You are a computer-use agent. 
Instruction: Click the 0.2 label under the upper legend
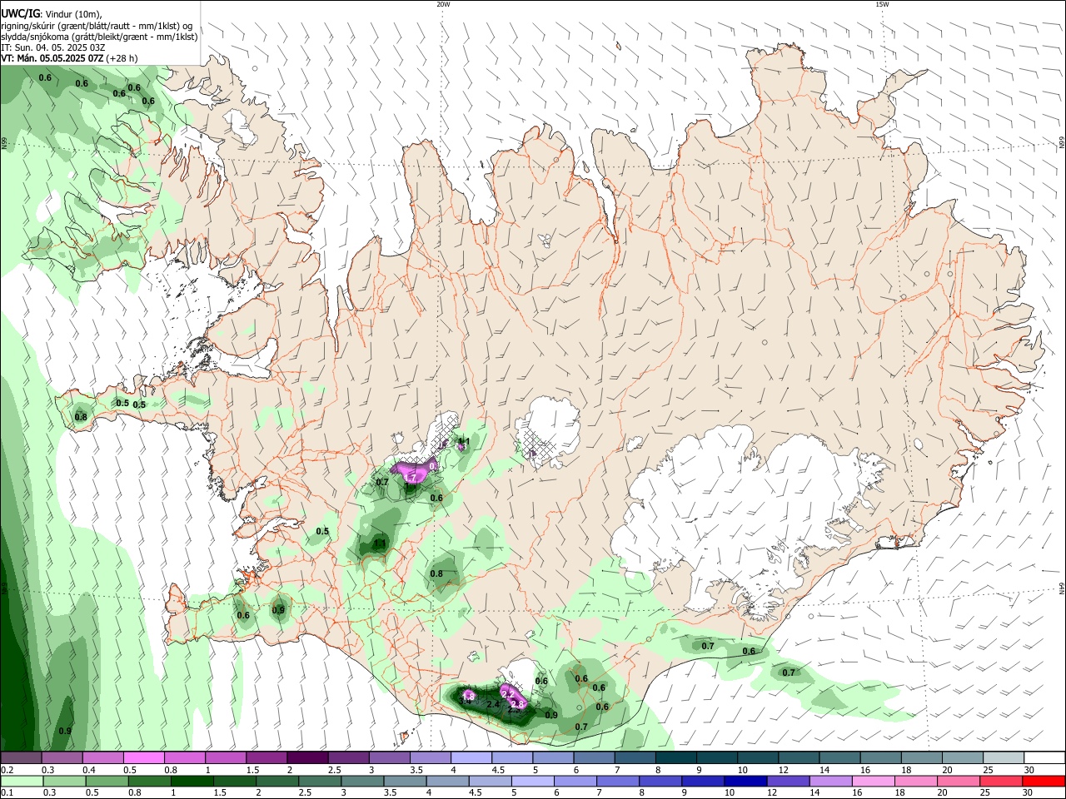tap(7, 770)
